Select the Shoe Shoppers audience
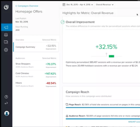Viewport: 140px width, 127px height. [x=36, y=65]
